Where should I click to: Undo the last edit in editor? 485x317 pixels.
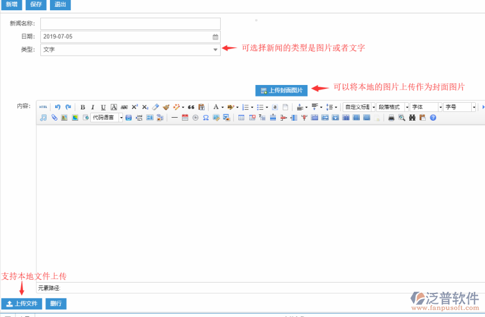tap(57, 107)
